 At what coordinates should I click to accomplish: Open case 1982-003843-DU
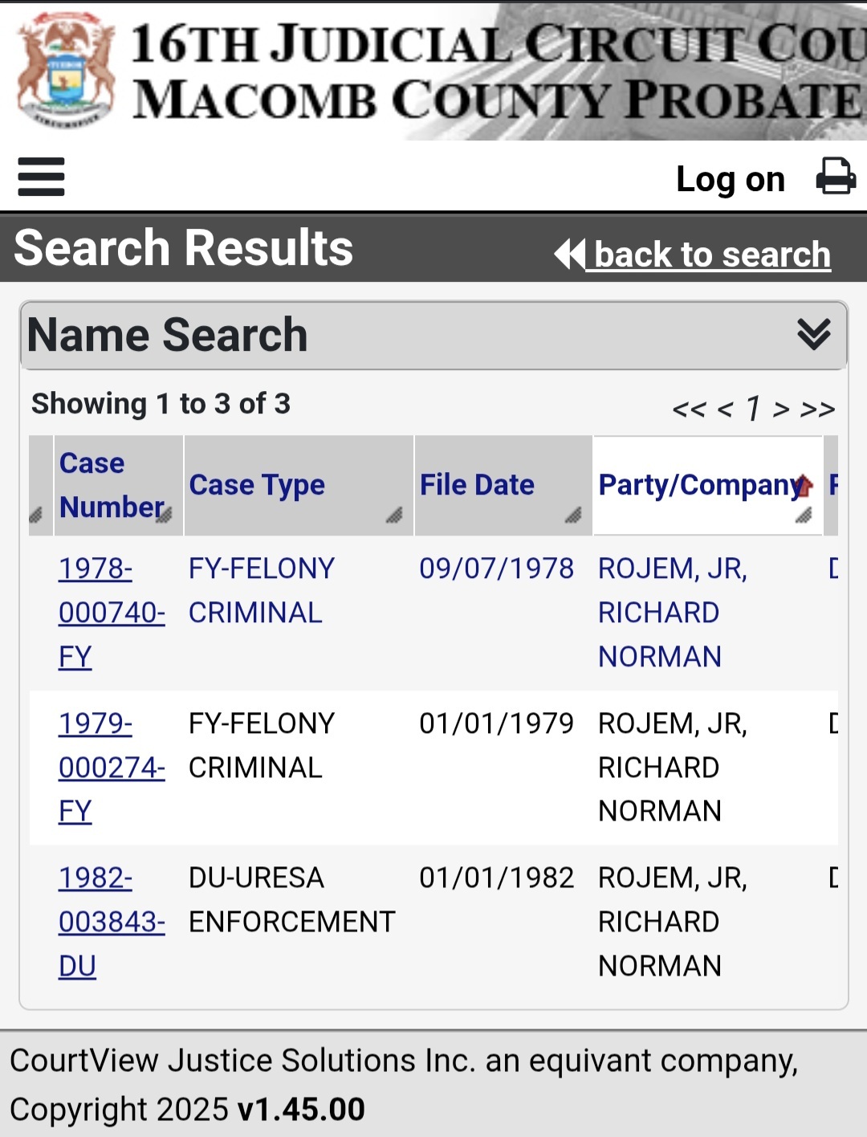tap(111, 922)
